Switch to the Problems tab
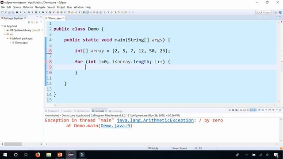283x159 pixels. pyautogui.click(x=52, y=111)
